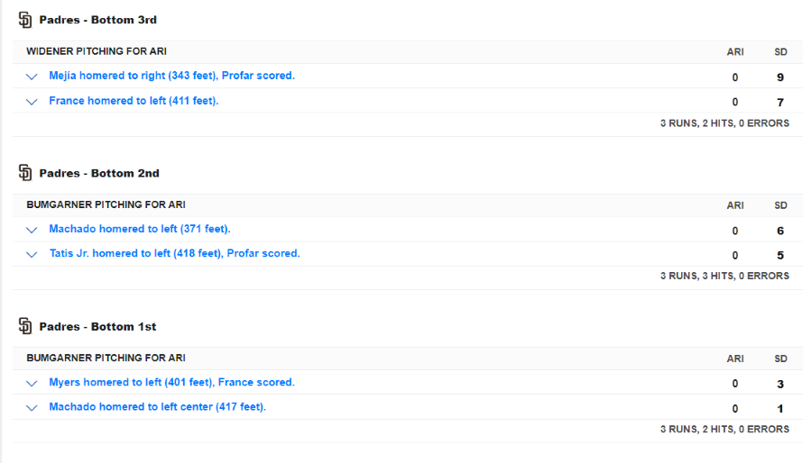The image size is (811, 463).
Task: Click 3 RUNS, 3 HITS, 0 ERRORS summary
Action: tap(724, 276)
